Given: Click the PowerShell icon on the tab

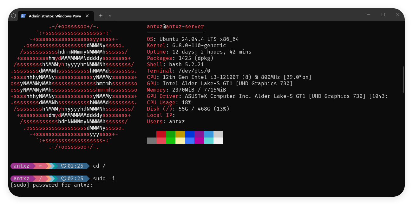Looking at the screenshot, I should point(23,16).
